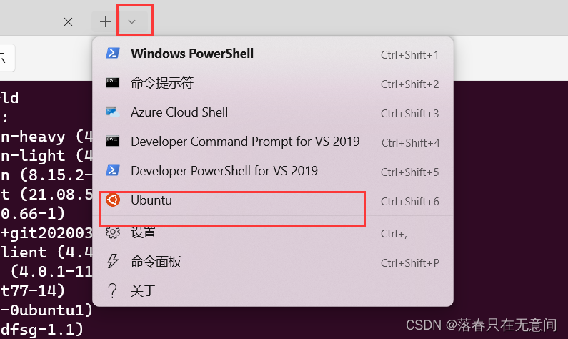
Task: Click the Windows PowerShell profile icon
Action: [x=113, y=54]
